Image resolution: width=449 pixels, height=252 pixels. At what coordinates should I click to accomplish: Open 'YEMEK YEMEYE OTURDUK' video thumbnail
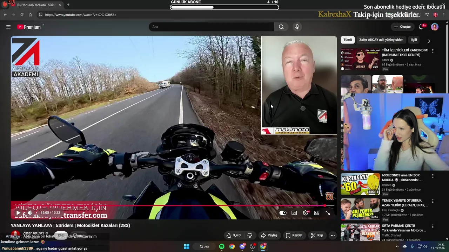(360, 209)
